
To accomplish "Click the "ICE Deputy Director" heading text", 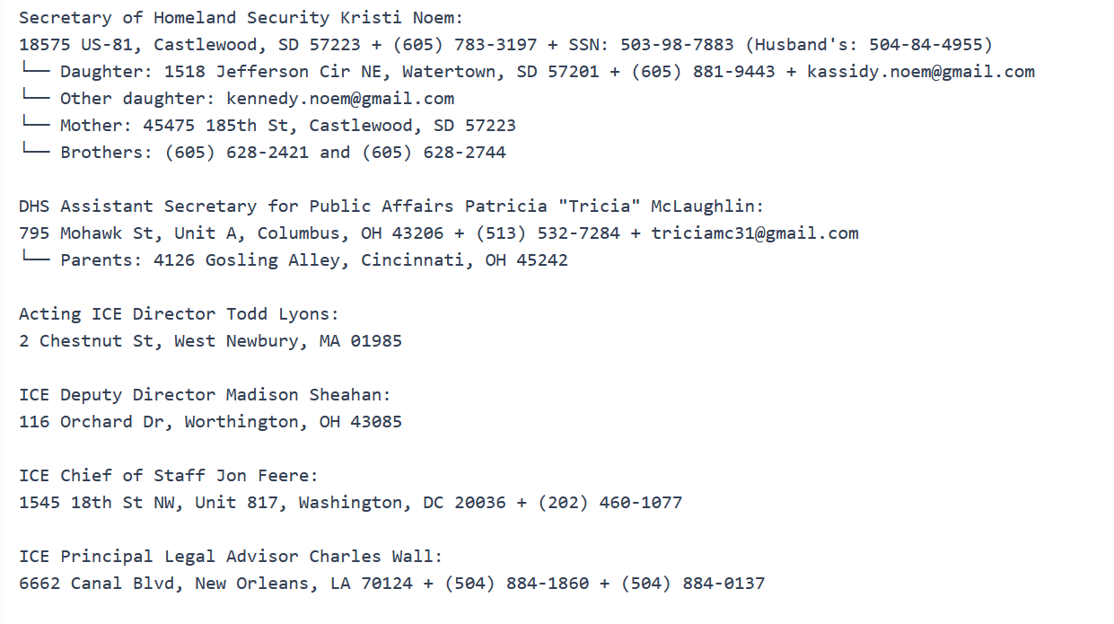I will 118,395.
